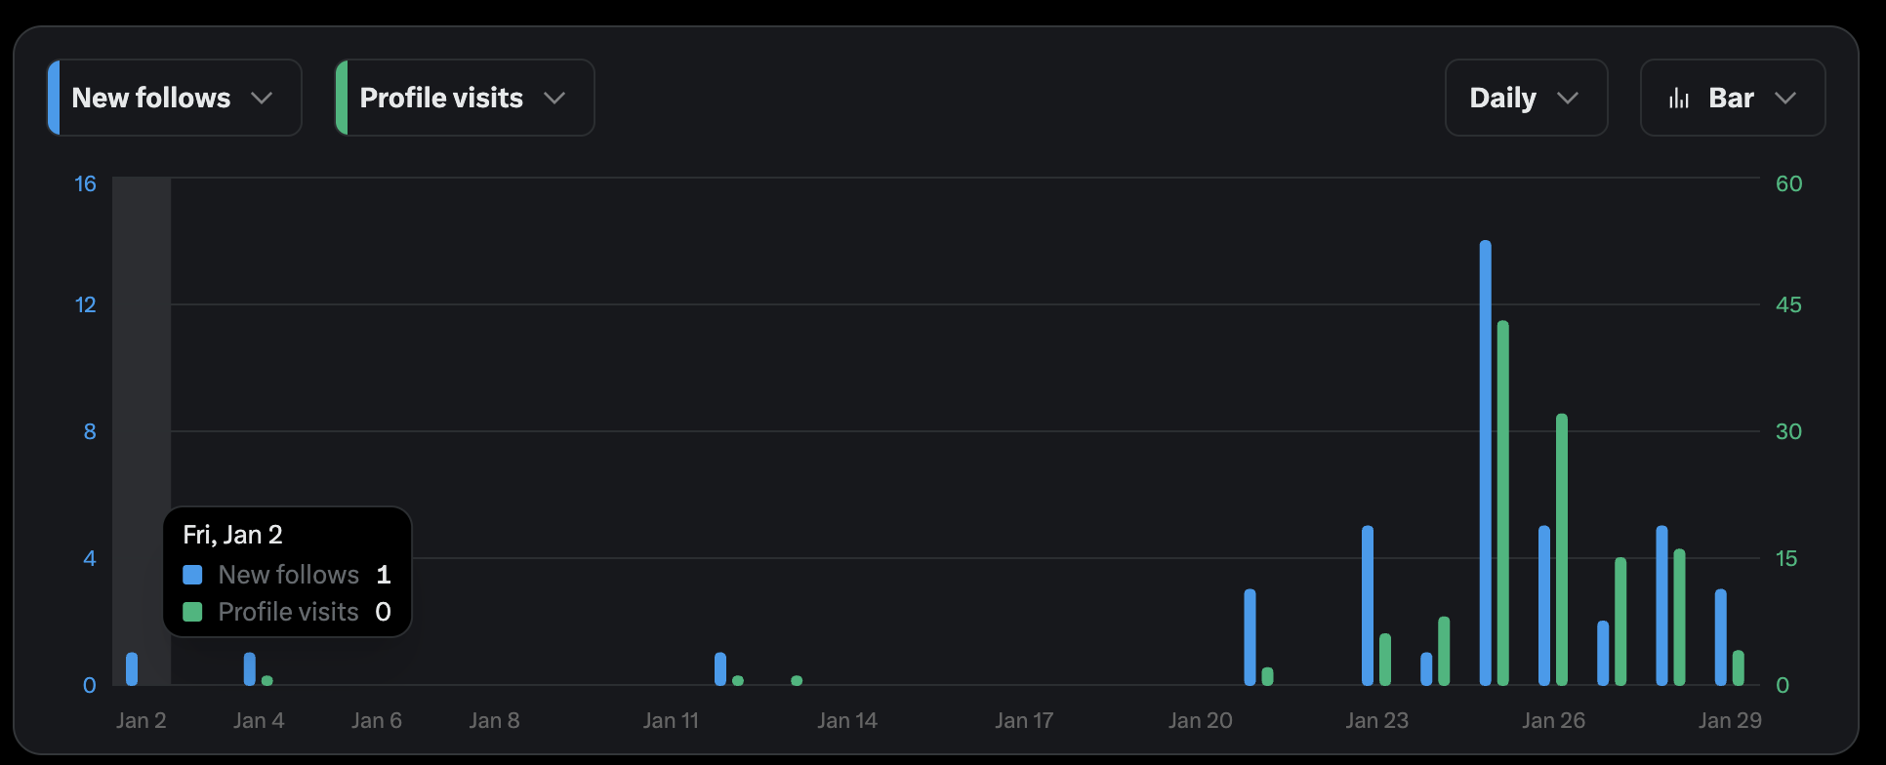1886x765 pixels.
Task: Click the blue bar at Jan 23
Action: click(1368, 605)
